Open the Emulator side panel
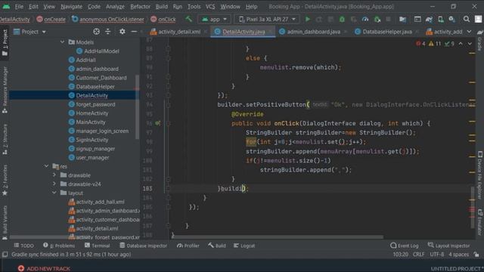Viewport: 484px width, 272px height. [x=479, y=222]
